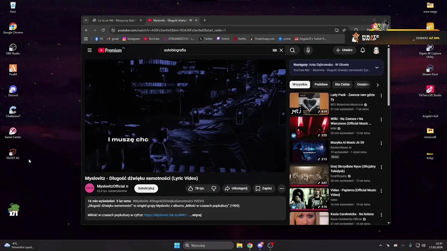Expand video description with ...więcej

(196, 215)
